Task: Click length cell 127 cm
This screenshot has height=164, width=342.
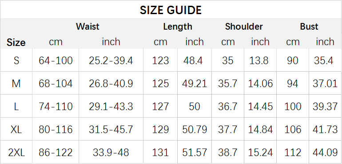Action: (x=160, y=107)
